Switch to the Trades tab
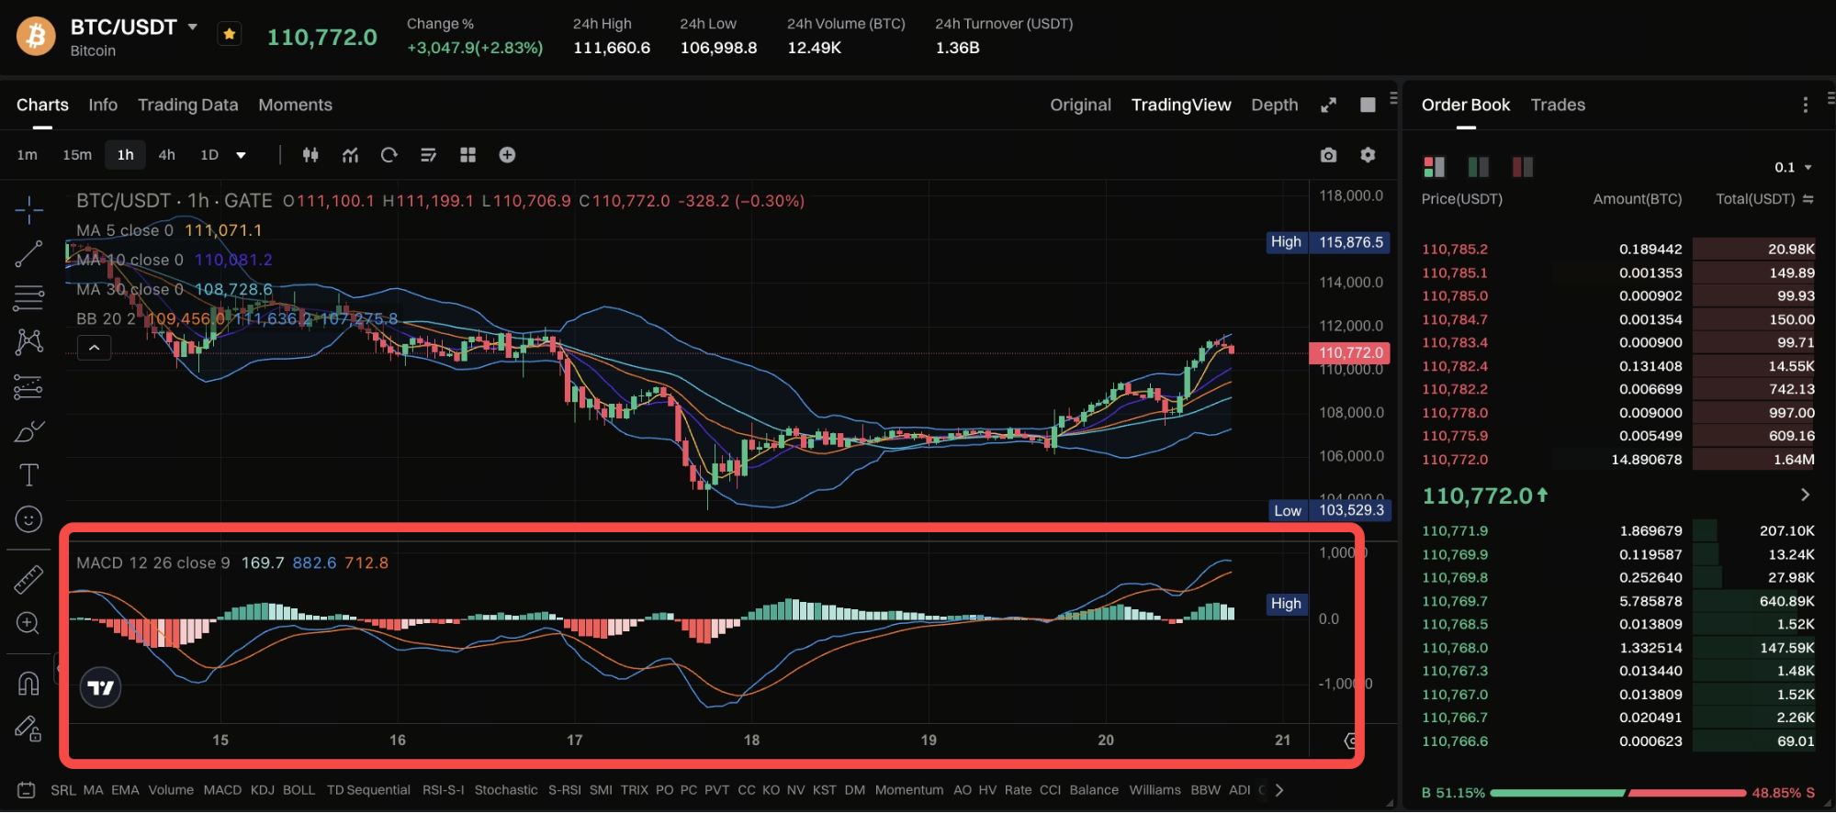 (1558, 106)
